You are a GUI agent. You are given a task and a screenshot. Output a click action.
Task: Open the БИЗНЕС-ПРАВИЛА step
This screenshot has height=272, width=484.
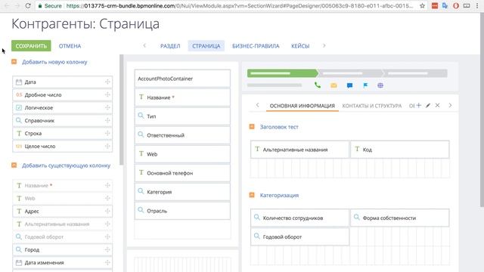click(x=256, y=46)
